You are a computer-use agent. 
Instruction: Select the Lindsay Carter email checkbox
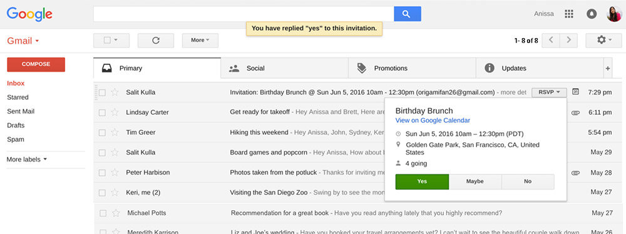(102, 112)
